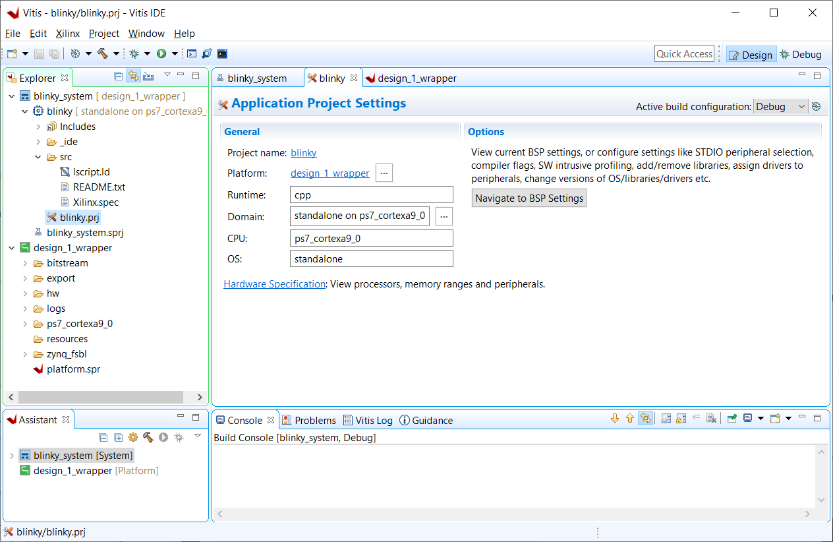Collapse all entries in the Assistant panel
The width and height of the screenshot is (833, 542).
point(103,437)
